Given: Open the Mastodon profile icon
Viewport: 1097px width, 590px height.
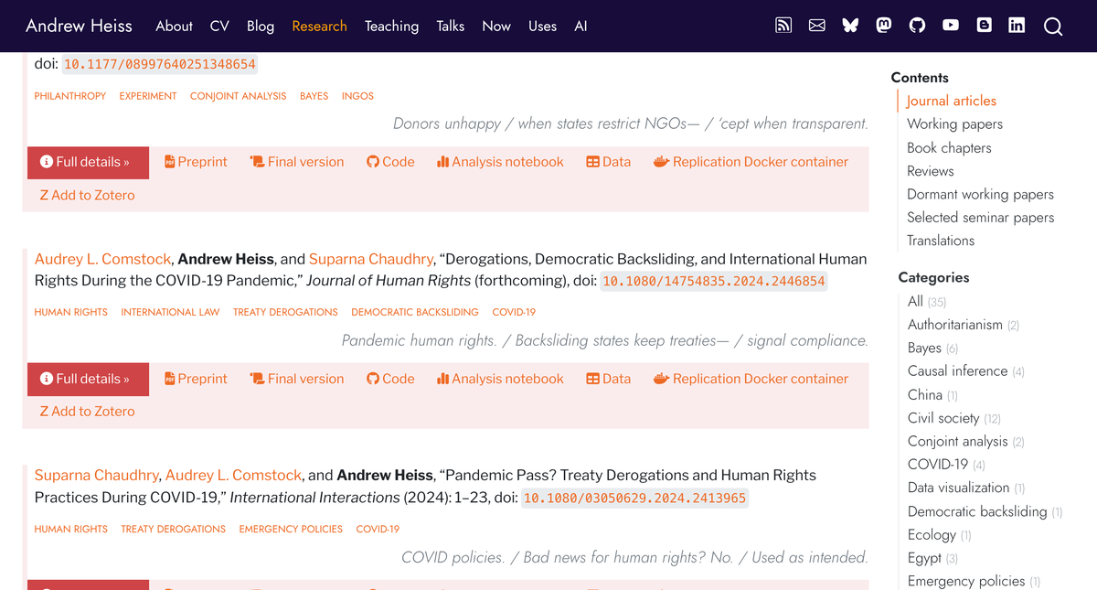Looking at the screenshot, I should [x=884, y=26].
